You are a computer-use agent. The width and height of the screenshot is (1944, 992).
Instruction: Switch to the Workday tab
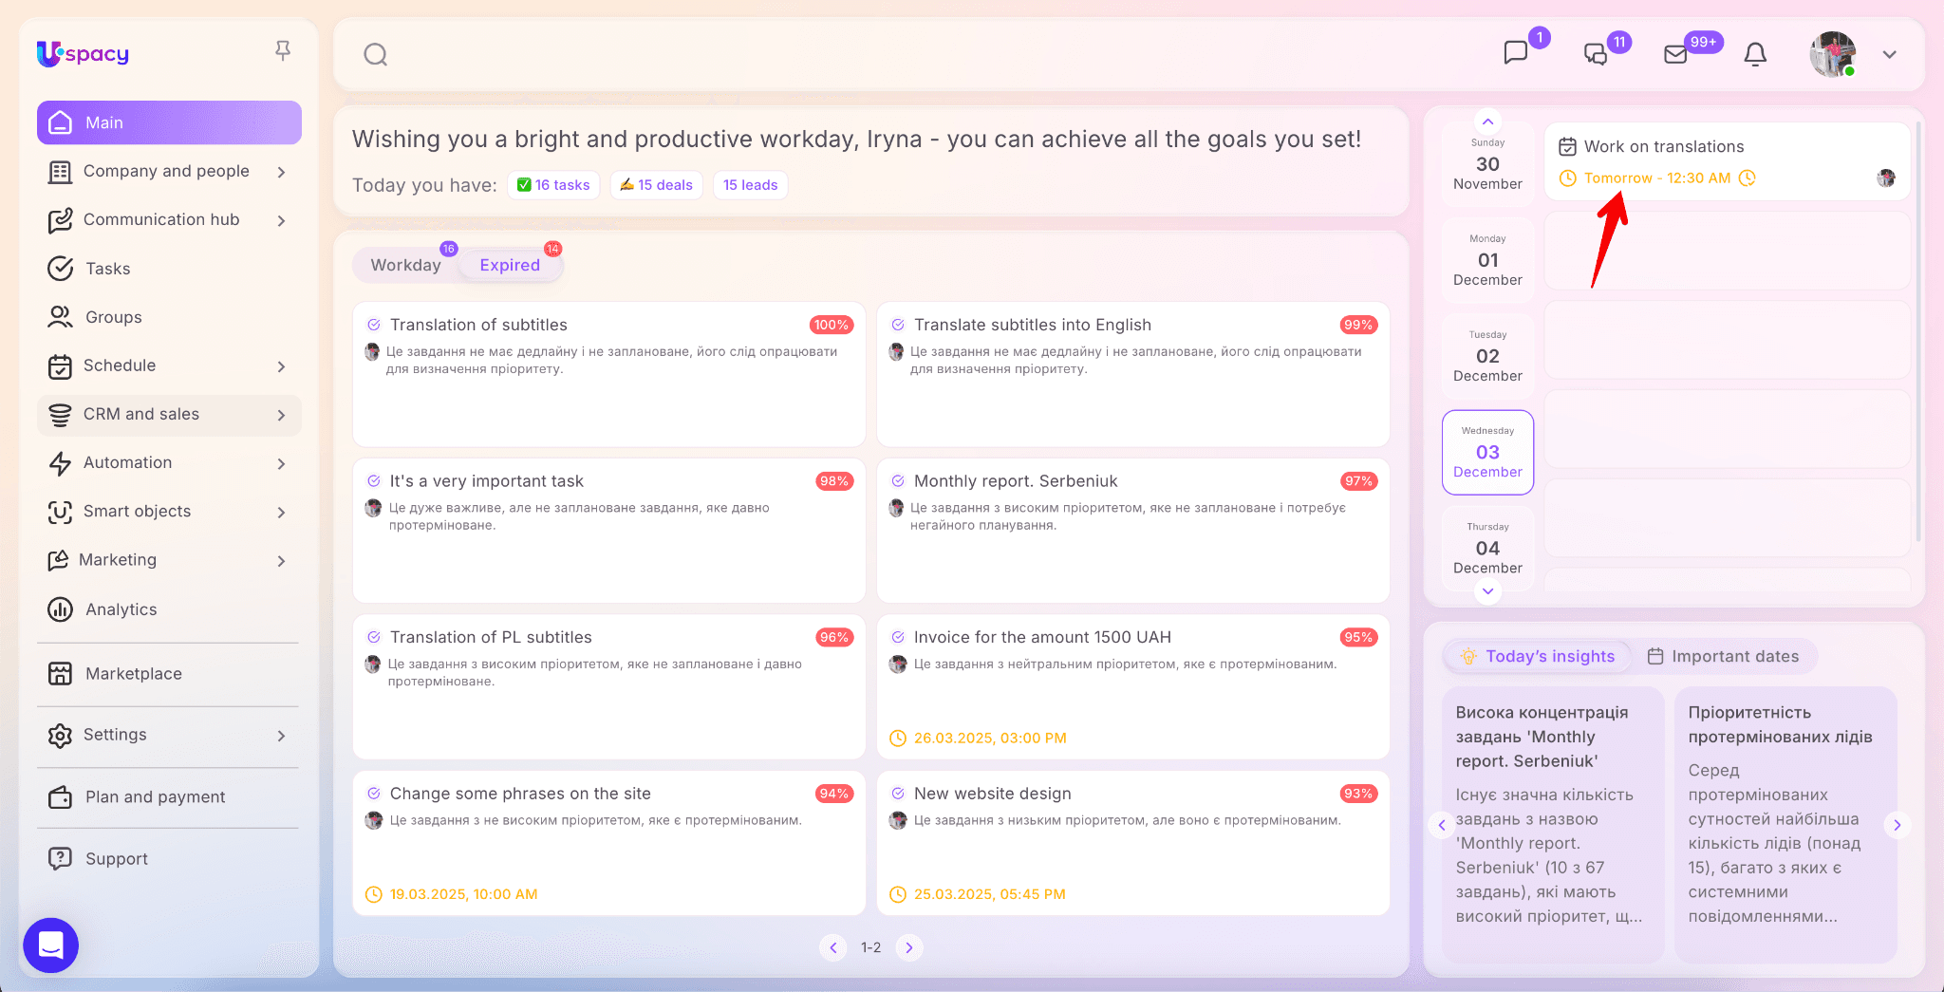(x=405, y=265)
